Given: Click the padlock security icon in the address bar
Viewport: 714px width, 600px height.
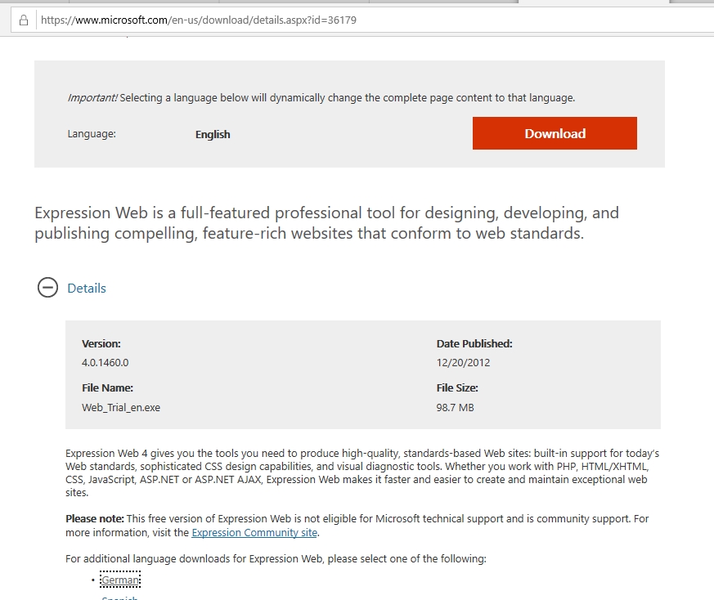Looking at the screenshot, I should (x=24, y=20).
